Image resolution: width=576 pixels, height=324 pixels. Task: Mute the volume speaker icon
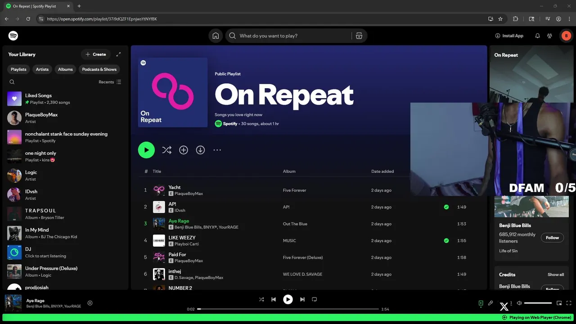(519, 303)
